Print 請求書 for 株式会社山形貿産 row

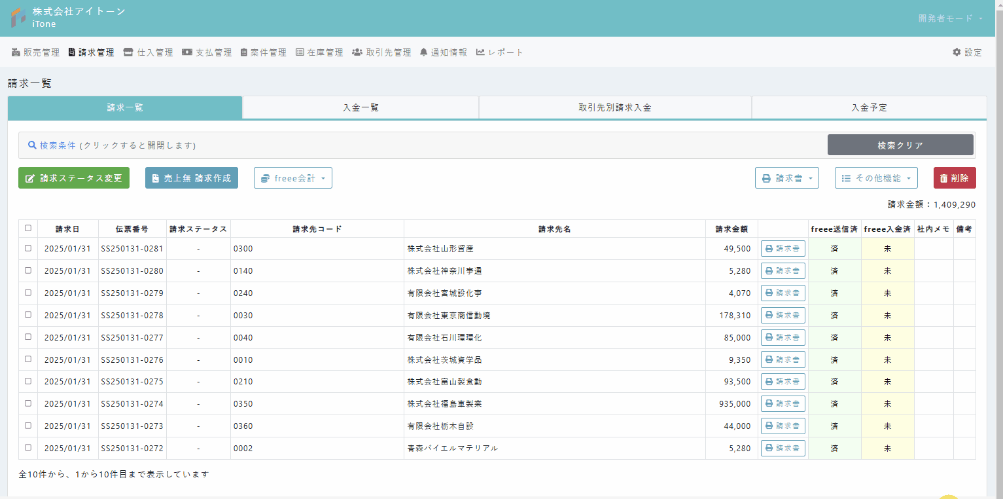point(783,249)
